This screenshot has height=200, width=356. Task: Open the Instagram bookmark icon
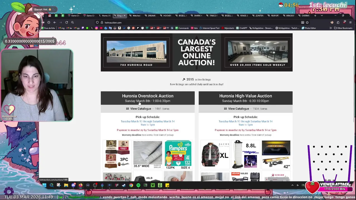97,28
